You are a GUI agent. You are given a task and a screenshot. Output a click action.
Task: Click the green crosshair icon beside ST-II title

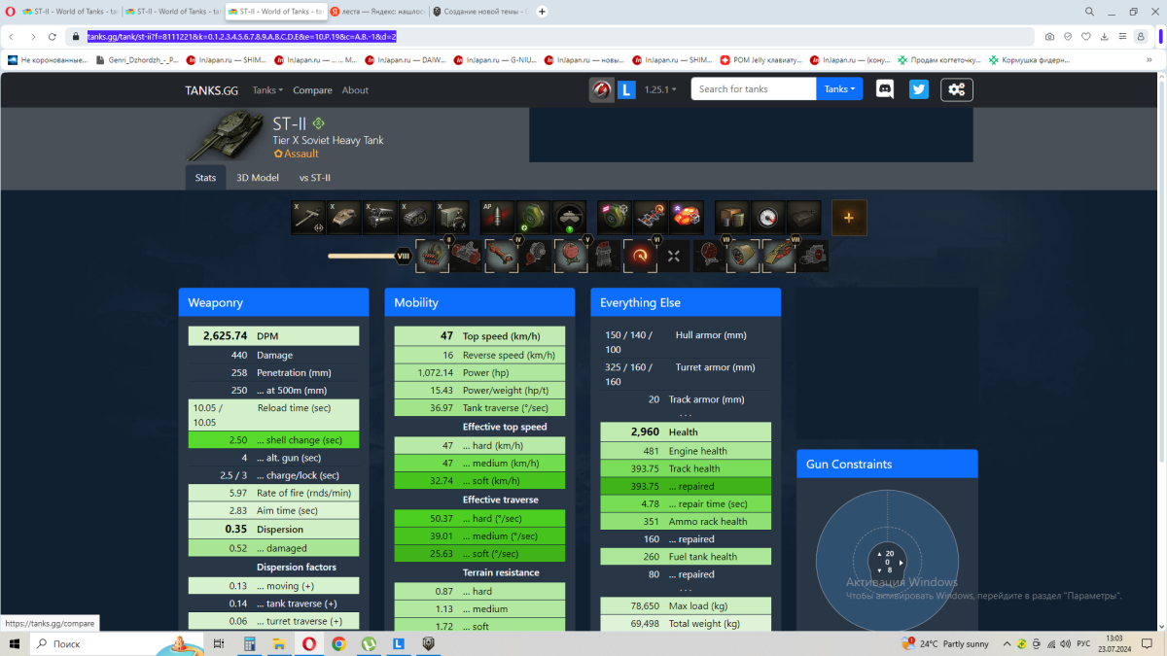[318, 123]
